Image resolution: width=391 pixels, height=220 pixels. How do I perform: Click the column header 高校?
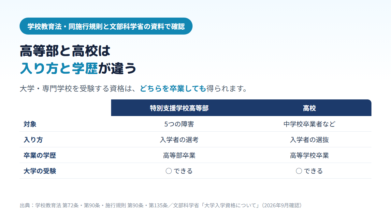click(x=310, y=108)
